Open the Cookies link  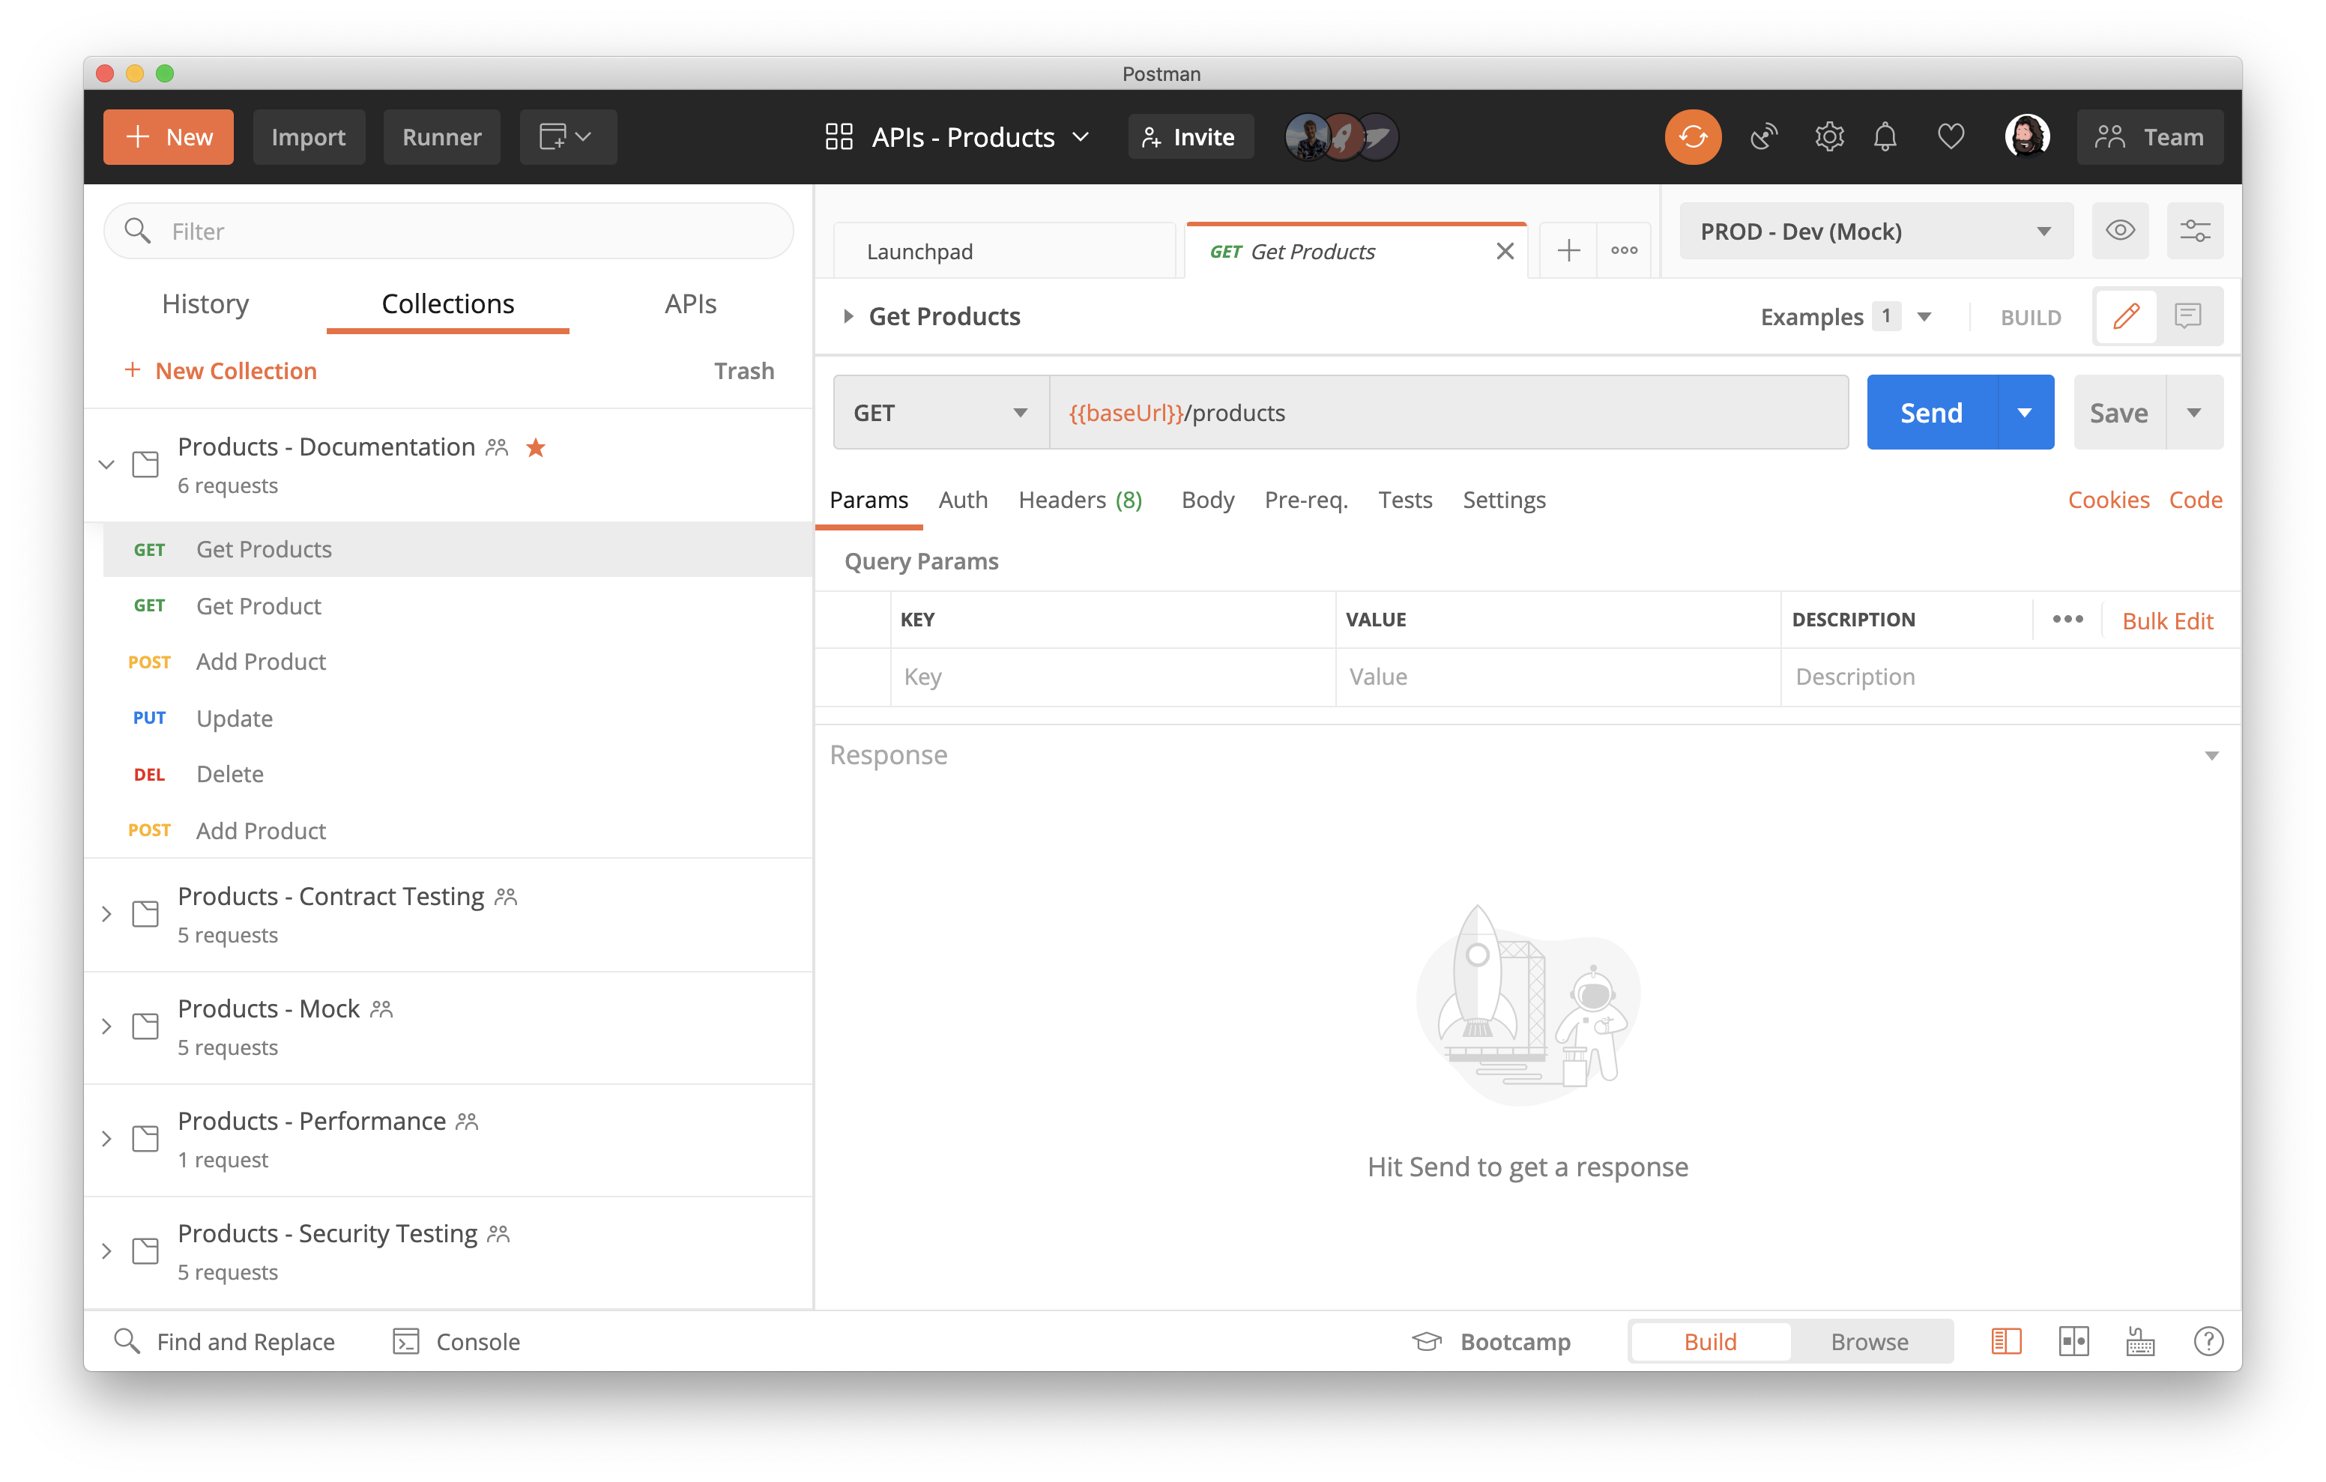(x=2108, y=500)
